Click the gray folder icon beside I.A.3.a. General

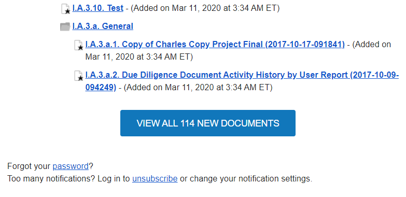coord(65,26)
